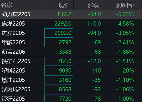Select the 塑料2205 contract name

(13, 70)
